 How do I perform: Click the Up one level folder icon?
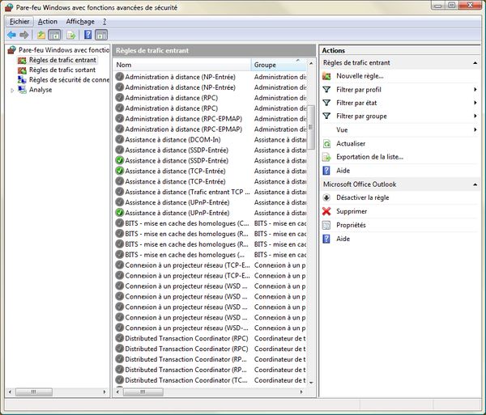(39, 35)
